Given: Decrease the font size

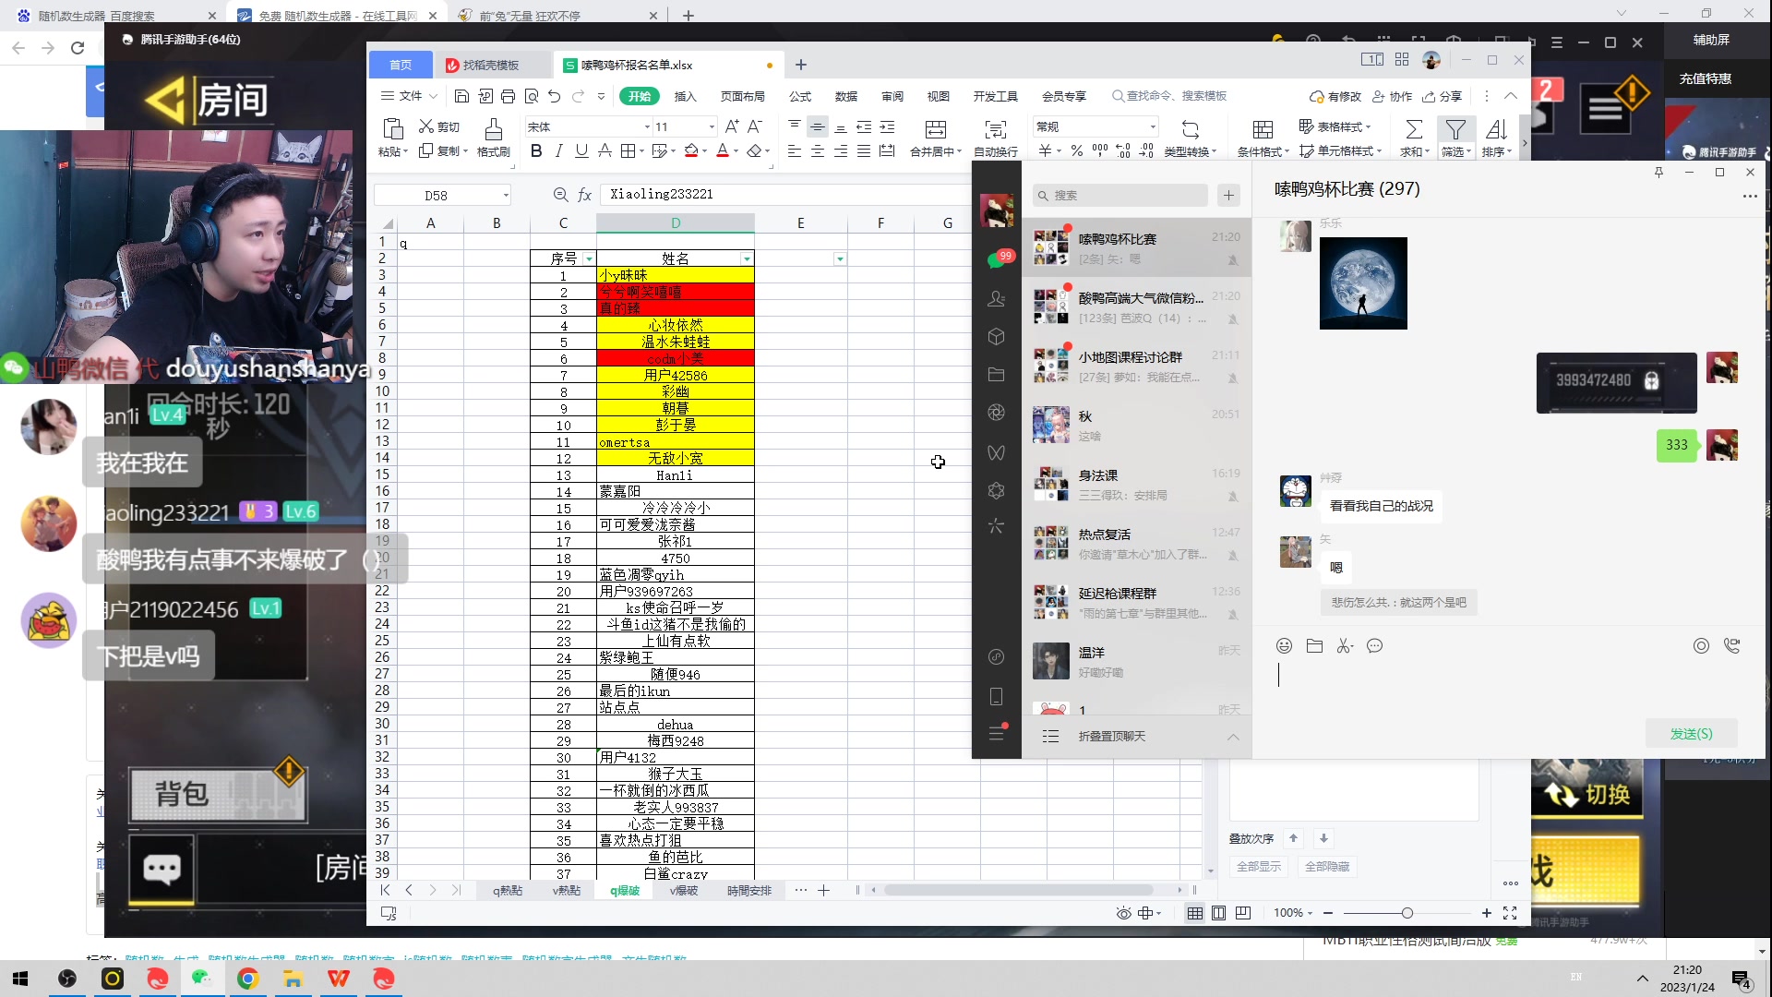Looking at the screenshot, I should pyautogui.click(x=755, y=126).
